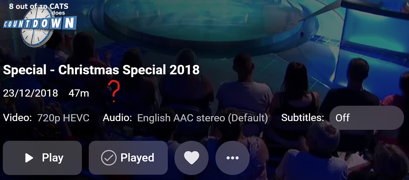Click the Video: label
This screenshot has height=180, width=409.
tap(18, 118)
